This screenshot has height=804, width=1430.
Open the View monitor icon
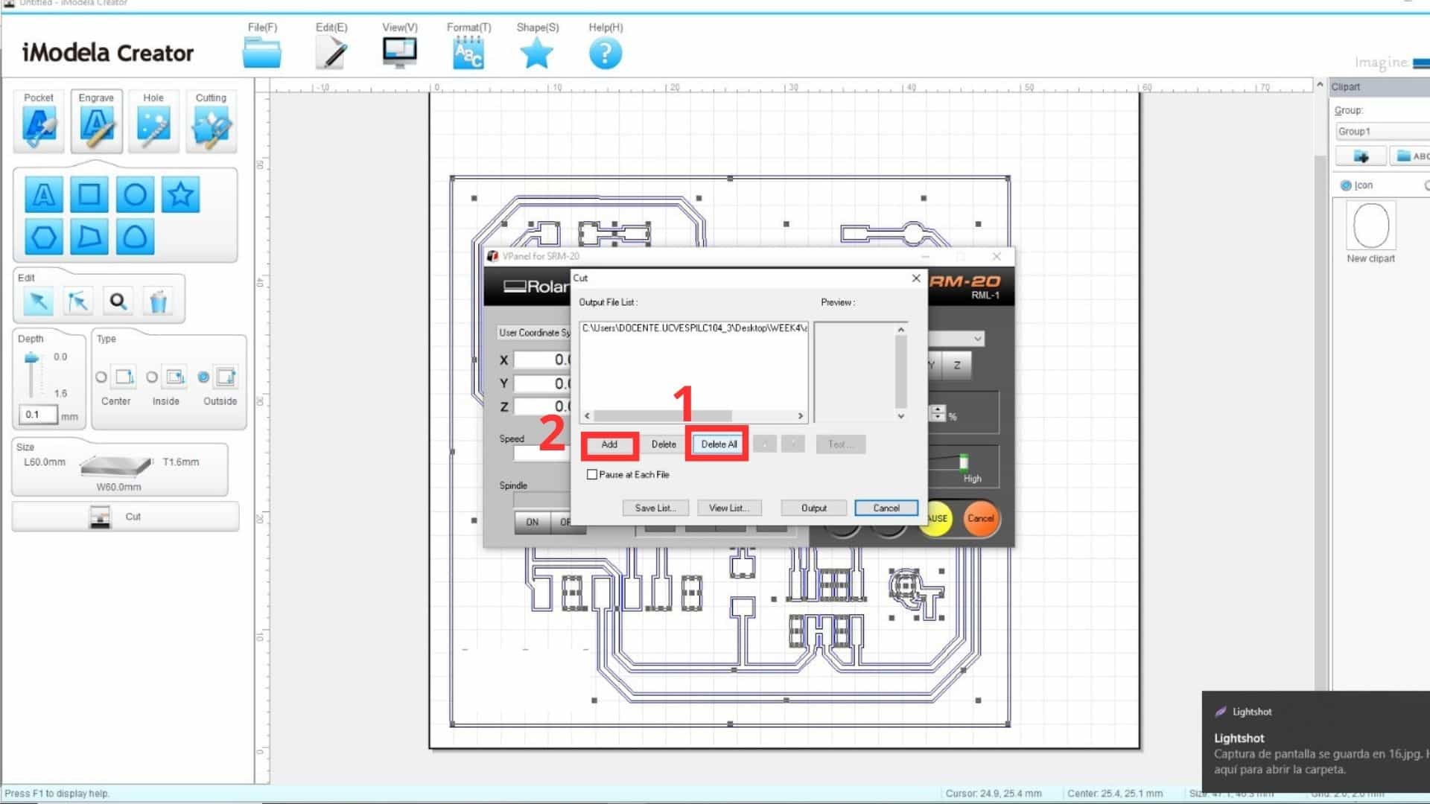(400, 53)
